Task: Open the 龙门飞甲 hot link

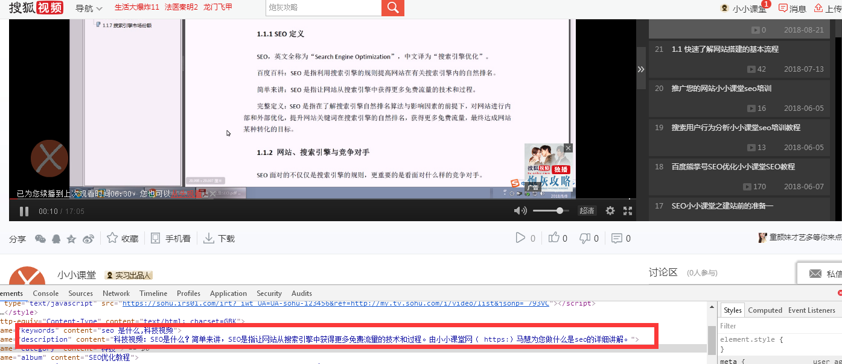Action: tap(218, 7)
